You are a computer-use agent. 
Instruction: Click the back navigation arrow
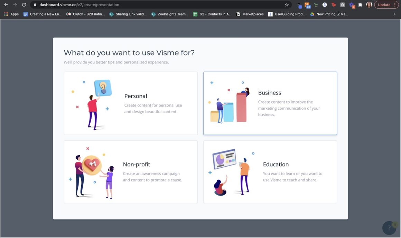[x=5, y=5]
